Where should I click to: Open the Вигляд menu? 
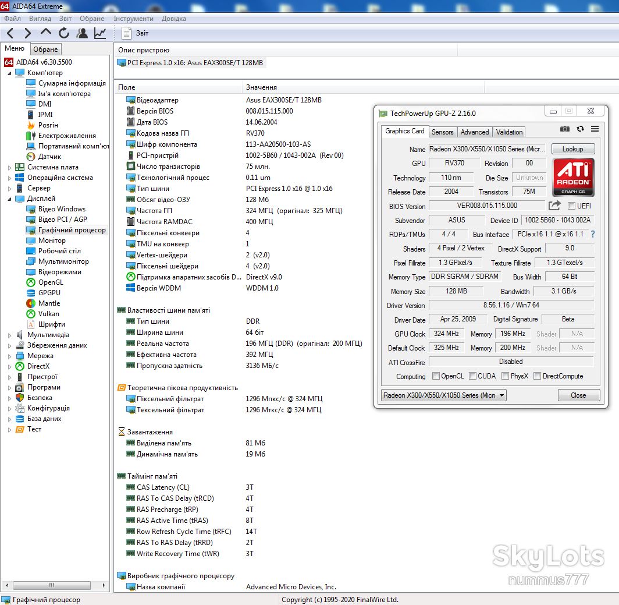coord(40,19)
